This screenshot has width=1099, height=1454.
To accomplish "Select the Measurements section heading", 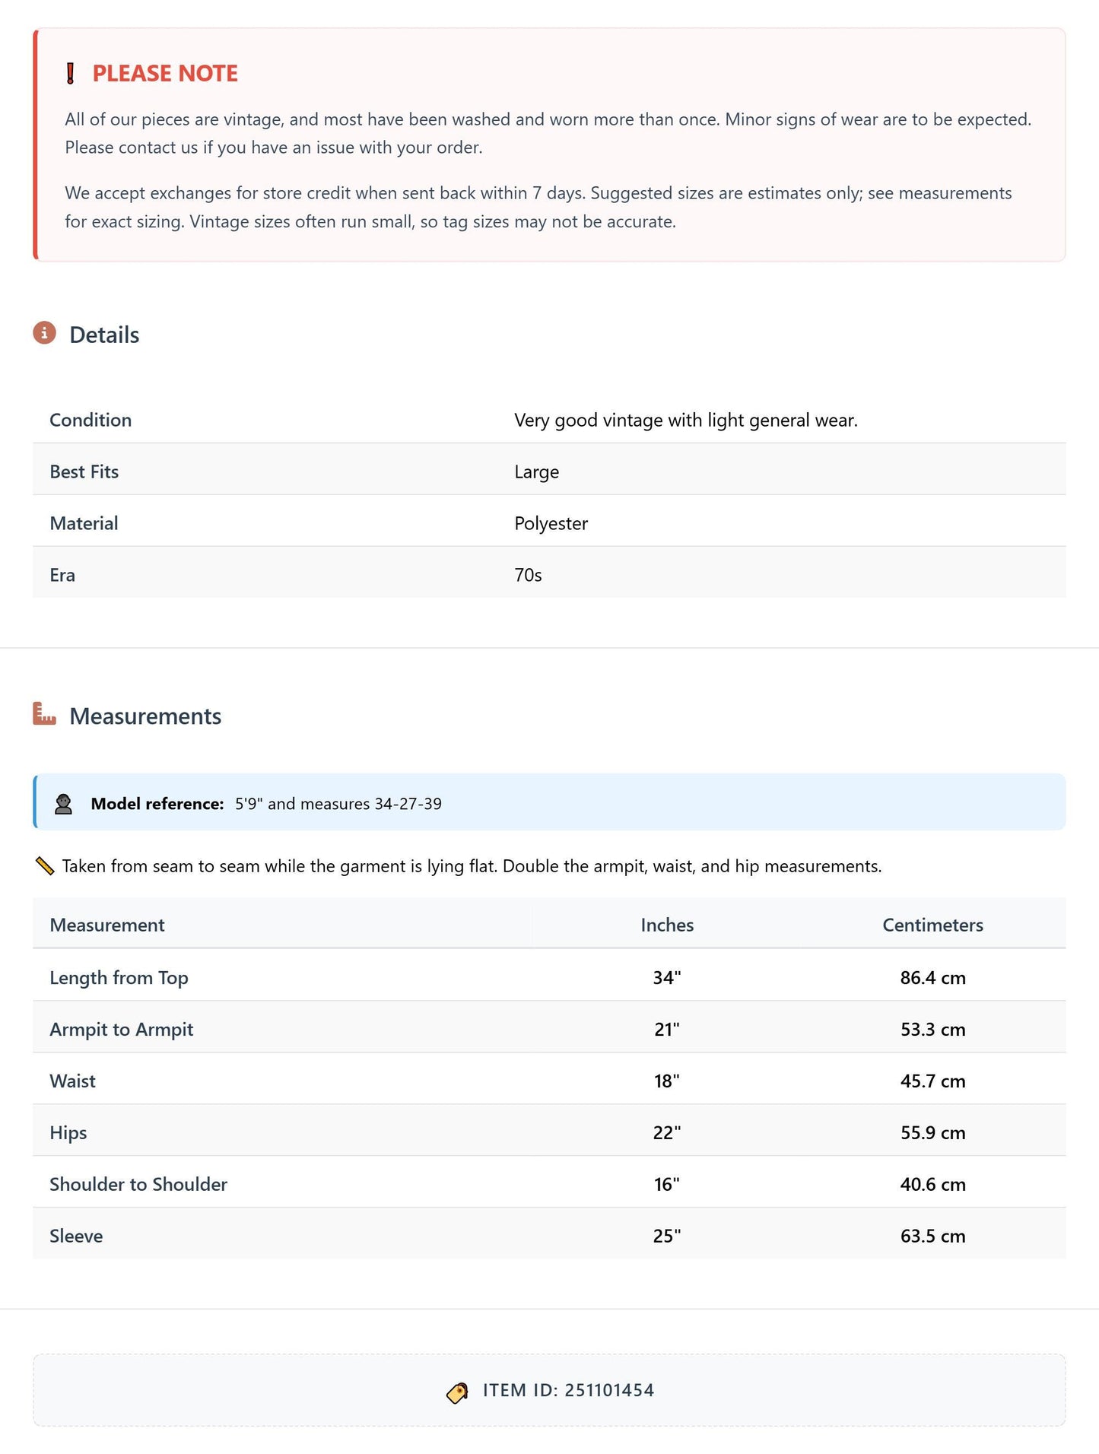I will pos(145,716).
